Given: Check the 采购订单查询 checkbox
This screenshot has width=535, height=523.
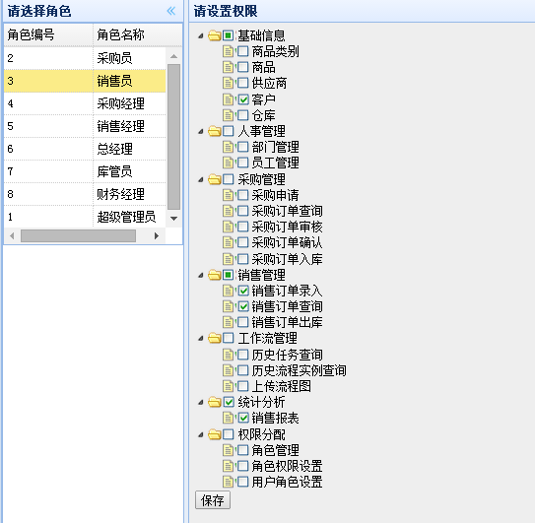Looking at the screenshot, I should (243, 211).
